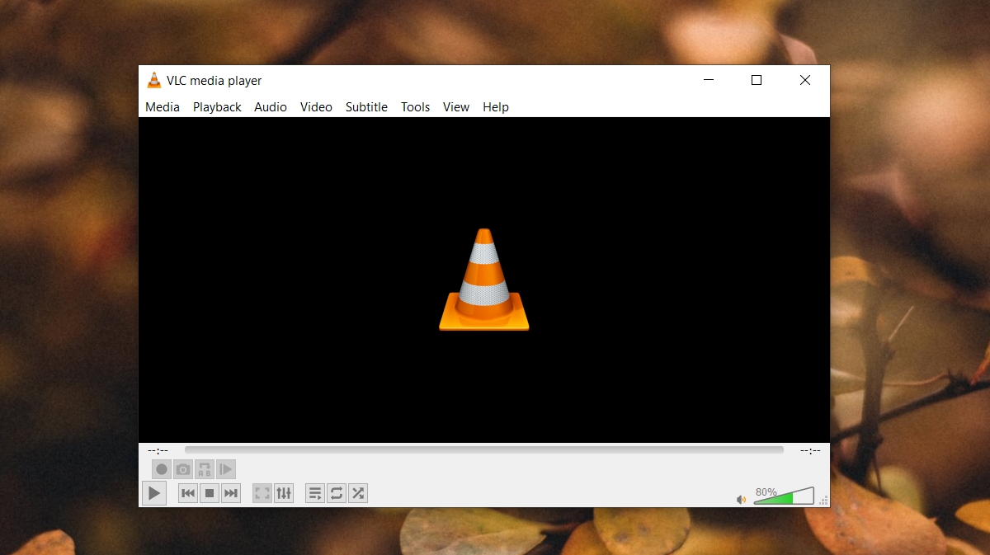Open the Video menu
This screenshot has height=555, width=990.
[x=316, y=107]
